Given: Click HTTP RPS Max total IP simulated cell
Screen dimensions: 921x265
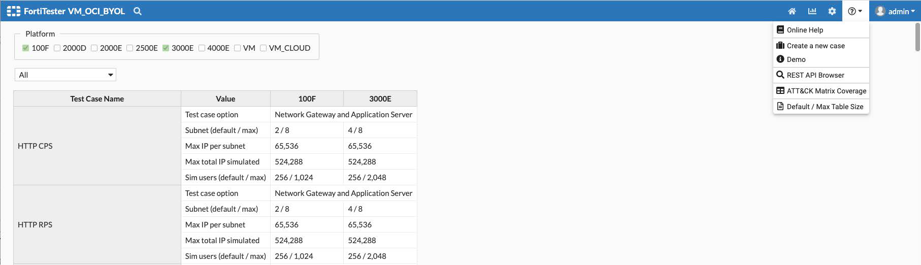Looking at the screenshot, I should point(225,241).
